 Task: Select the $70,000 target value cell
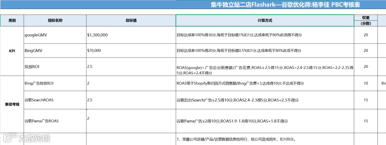131,50
